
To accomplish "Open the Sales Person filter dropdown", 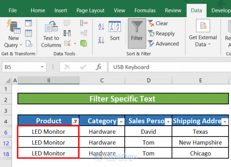I will (168, 121).
